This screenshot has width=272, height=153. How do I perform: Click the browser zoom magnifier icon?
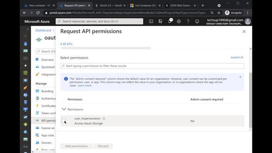[x=212, y=13]
